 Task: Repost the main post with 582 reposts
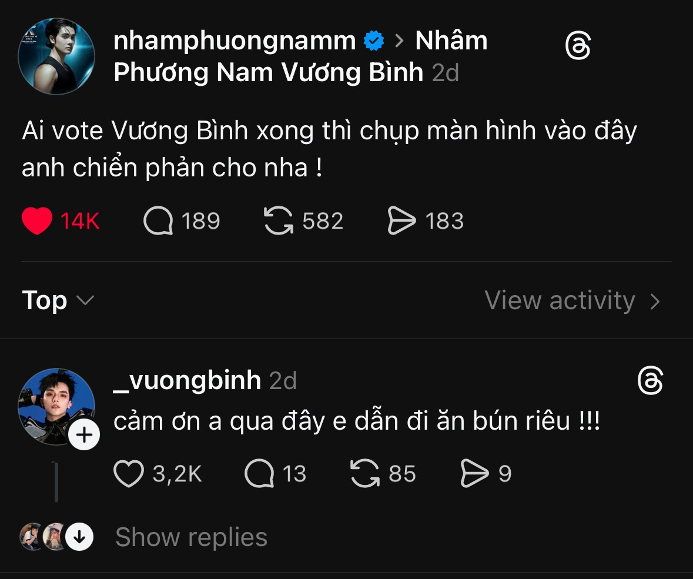coord(279,222)
